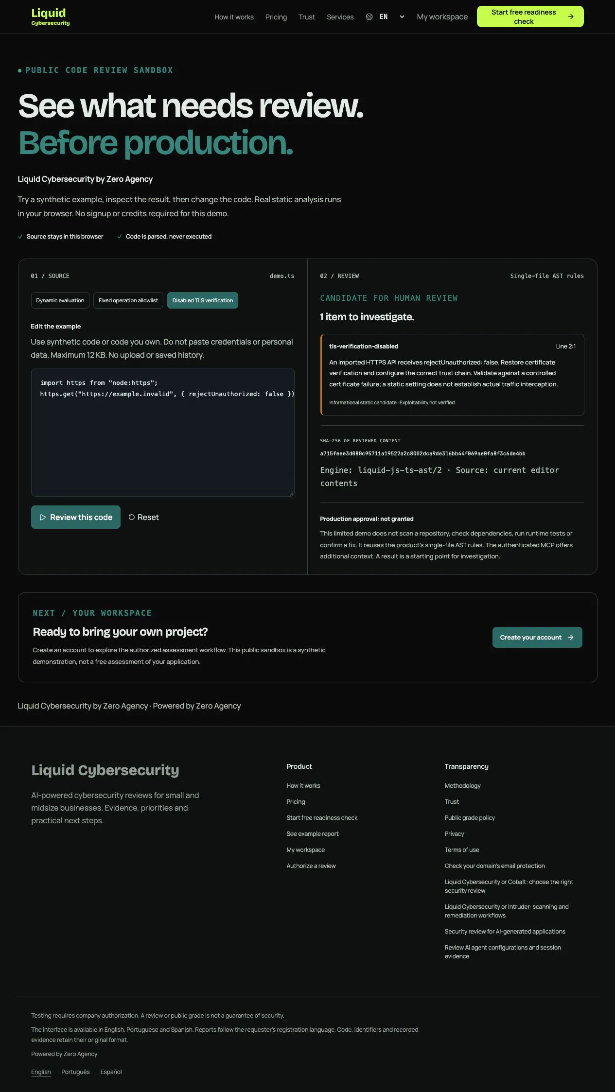Go to My workspace in header
615x1092 pixels.
(442, 17)
